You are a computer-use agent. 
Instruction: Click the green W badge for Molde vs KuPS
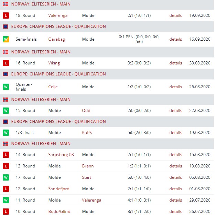click(6, 133)
